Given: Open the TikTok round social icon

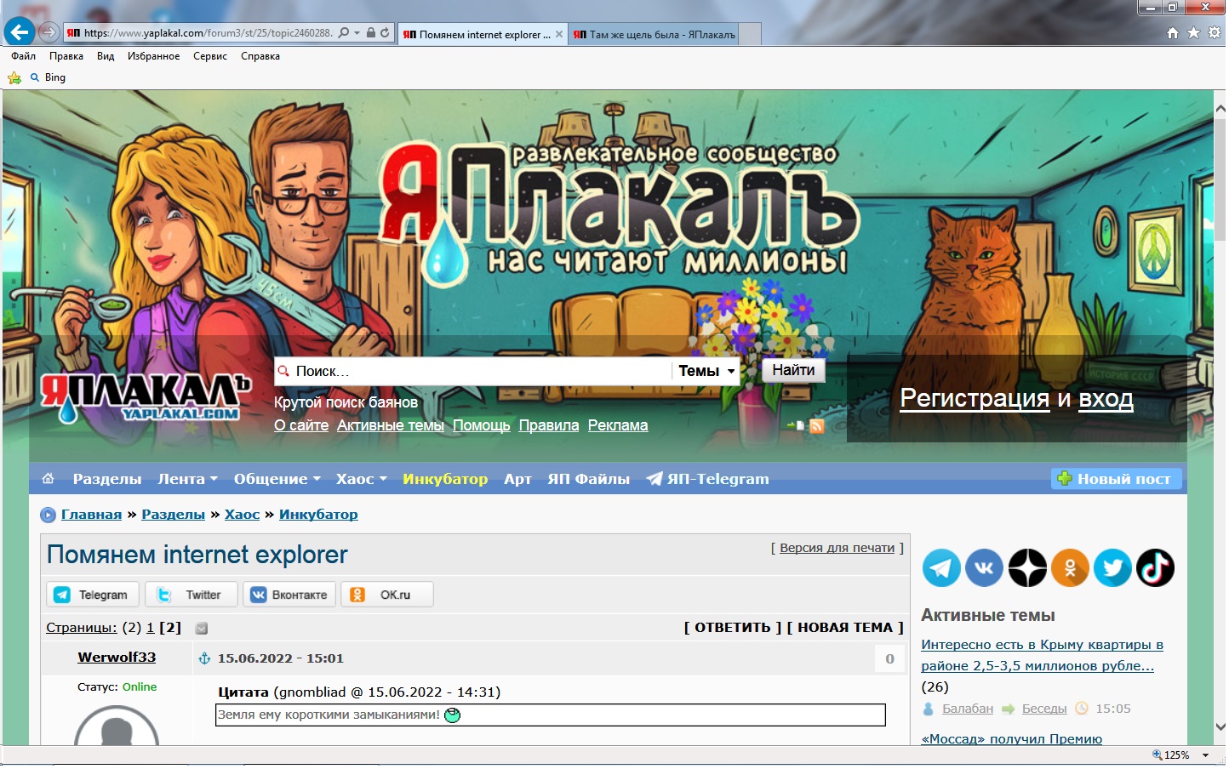Looking at the screenshot, I should pos(1156,568).
